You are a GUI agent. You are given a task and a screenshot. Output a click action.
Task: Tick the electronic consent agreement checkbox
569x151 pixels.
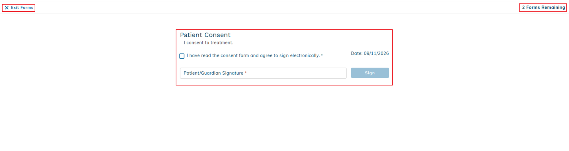pyautogui.click(x=182, y=56)
